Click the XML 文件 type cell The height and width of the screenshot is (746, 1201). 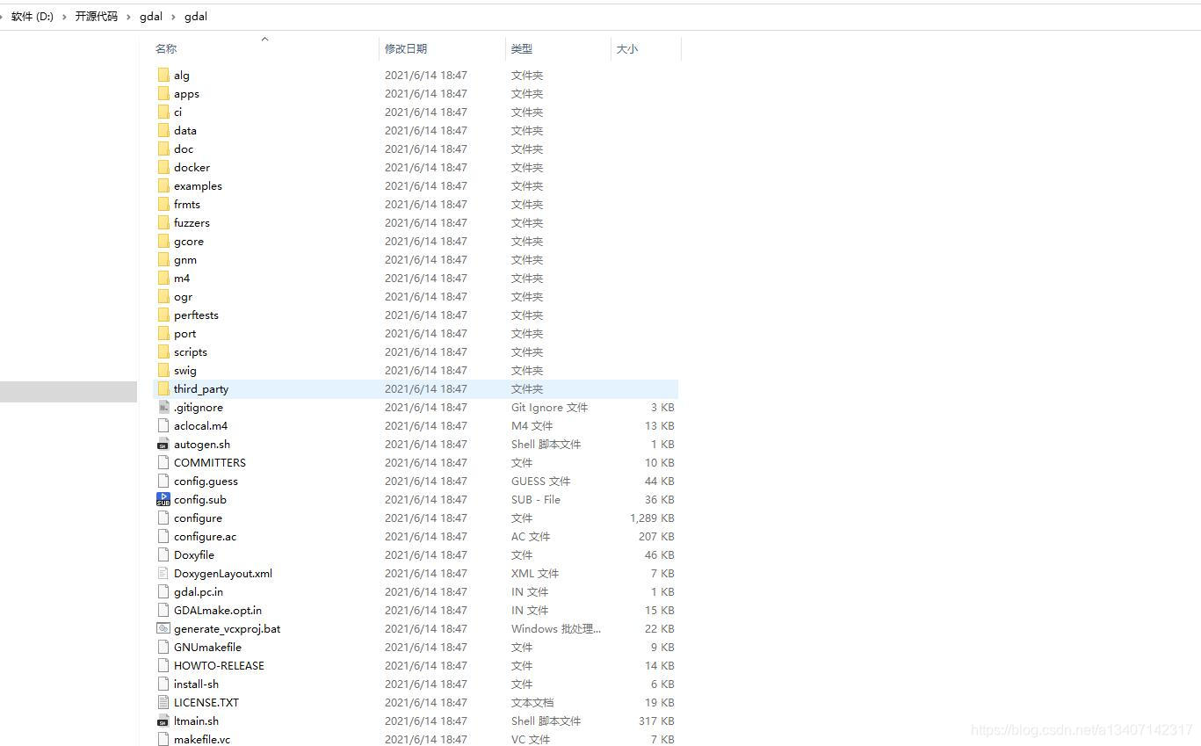click(535, 574)
